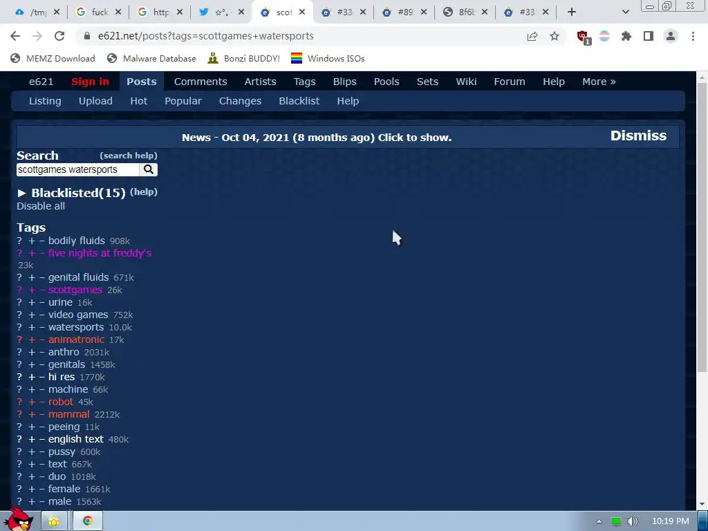Bookmark this page with the star
This screenshot has height=531, width=708.
(x=555, y=36)
